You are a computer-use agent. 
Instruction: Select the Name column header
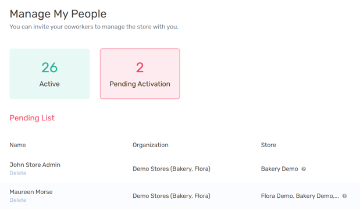click(x=17, y=145)
